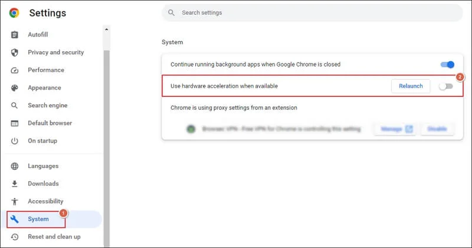Viewport: 472px width, 248px height.
Task: Click the sidebar scroll up arrow
Action: (107, 29)
